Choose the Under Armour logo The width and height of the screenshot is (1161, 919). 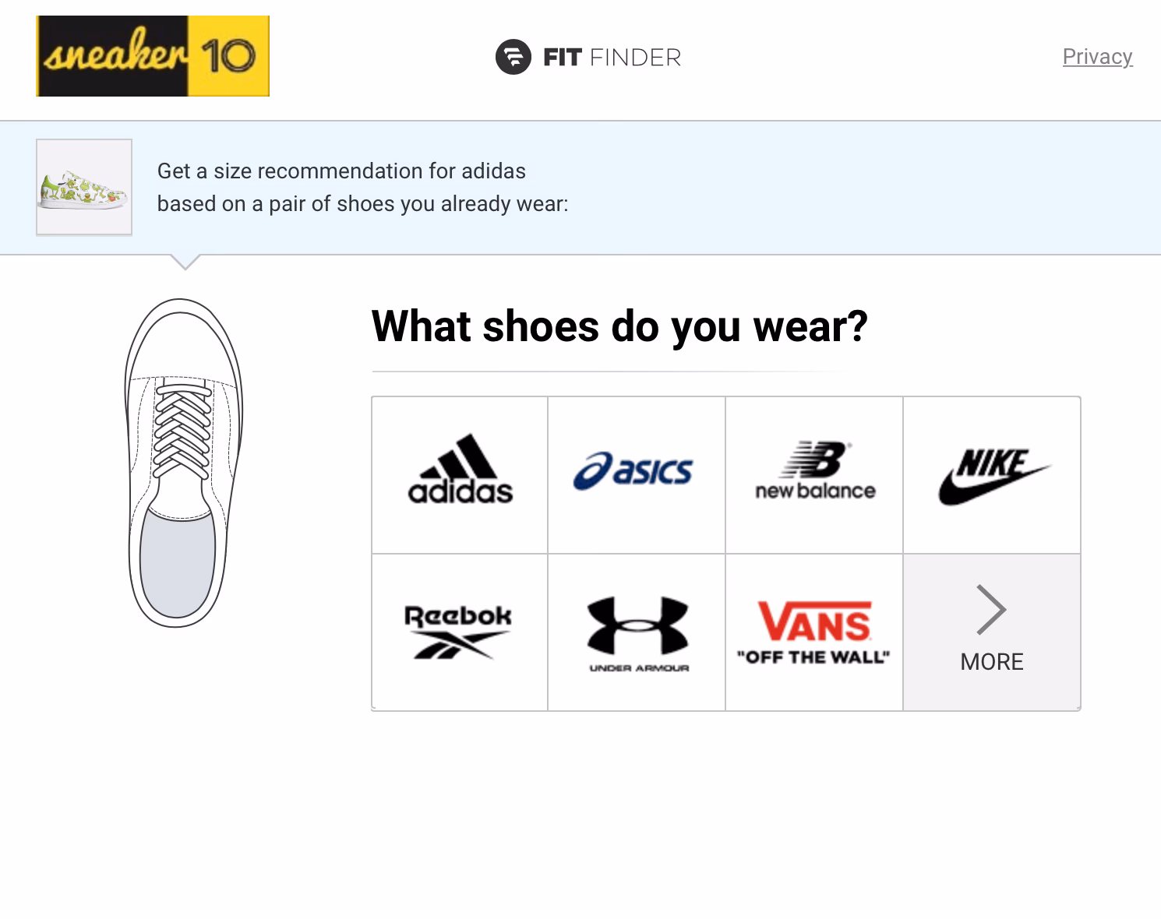pos(637,629)
